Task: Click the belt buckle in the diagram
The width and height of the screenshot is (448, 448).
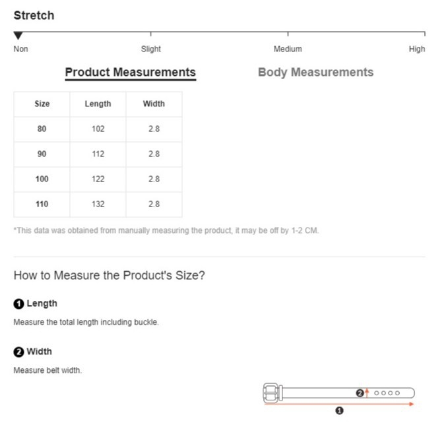Action: 272,393
